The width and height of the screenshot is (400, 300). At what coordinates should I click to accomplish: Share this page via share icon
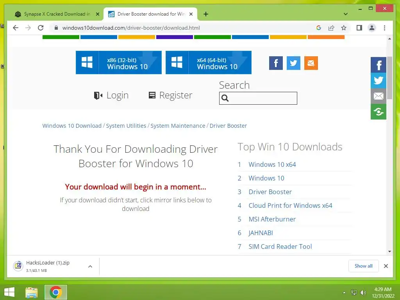tap(331, 28)
